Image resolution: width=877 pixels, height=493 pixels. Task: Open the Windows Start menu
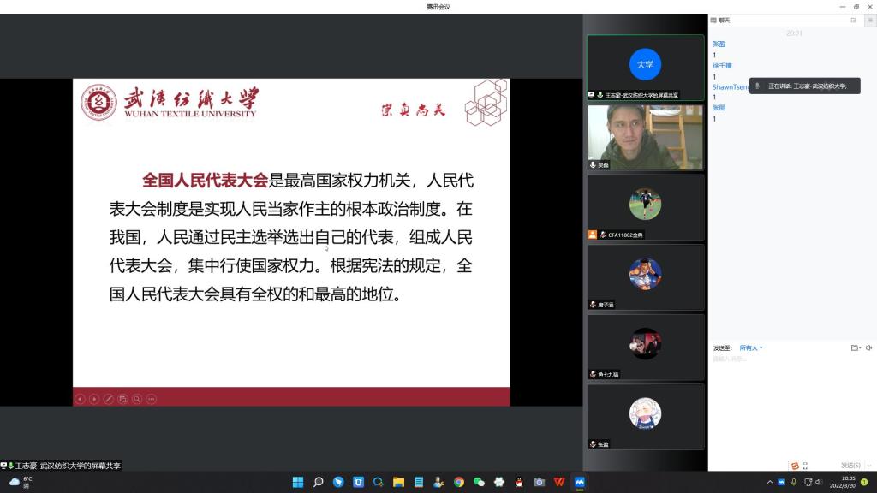[298, 482]
